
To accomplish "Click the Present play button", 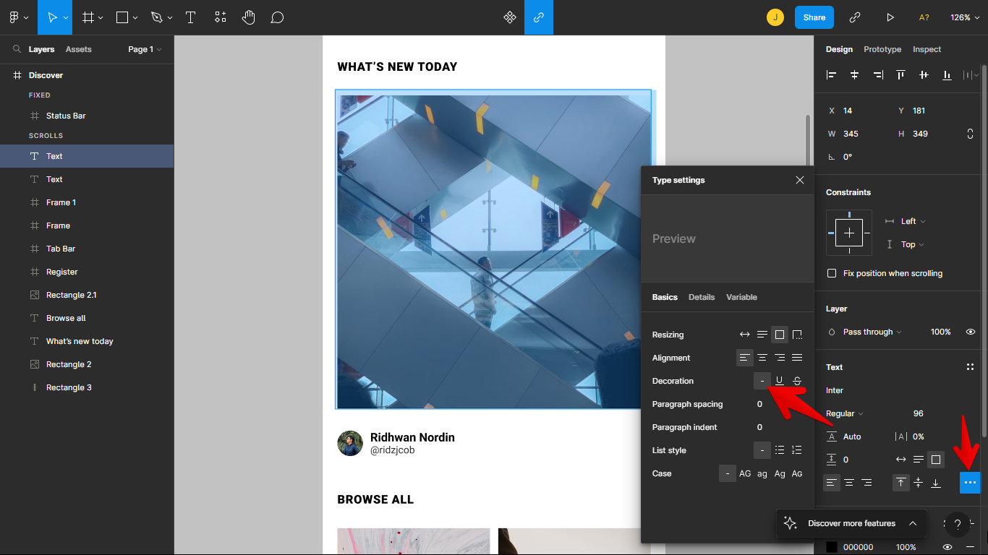I will click(x=890, y=17).
